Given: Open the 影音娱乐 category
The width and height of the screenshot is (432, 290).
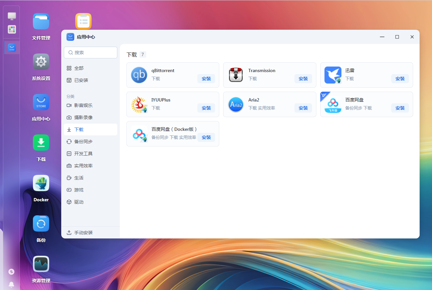Looking at the screenshot, I should pos(91,105).
